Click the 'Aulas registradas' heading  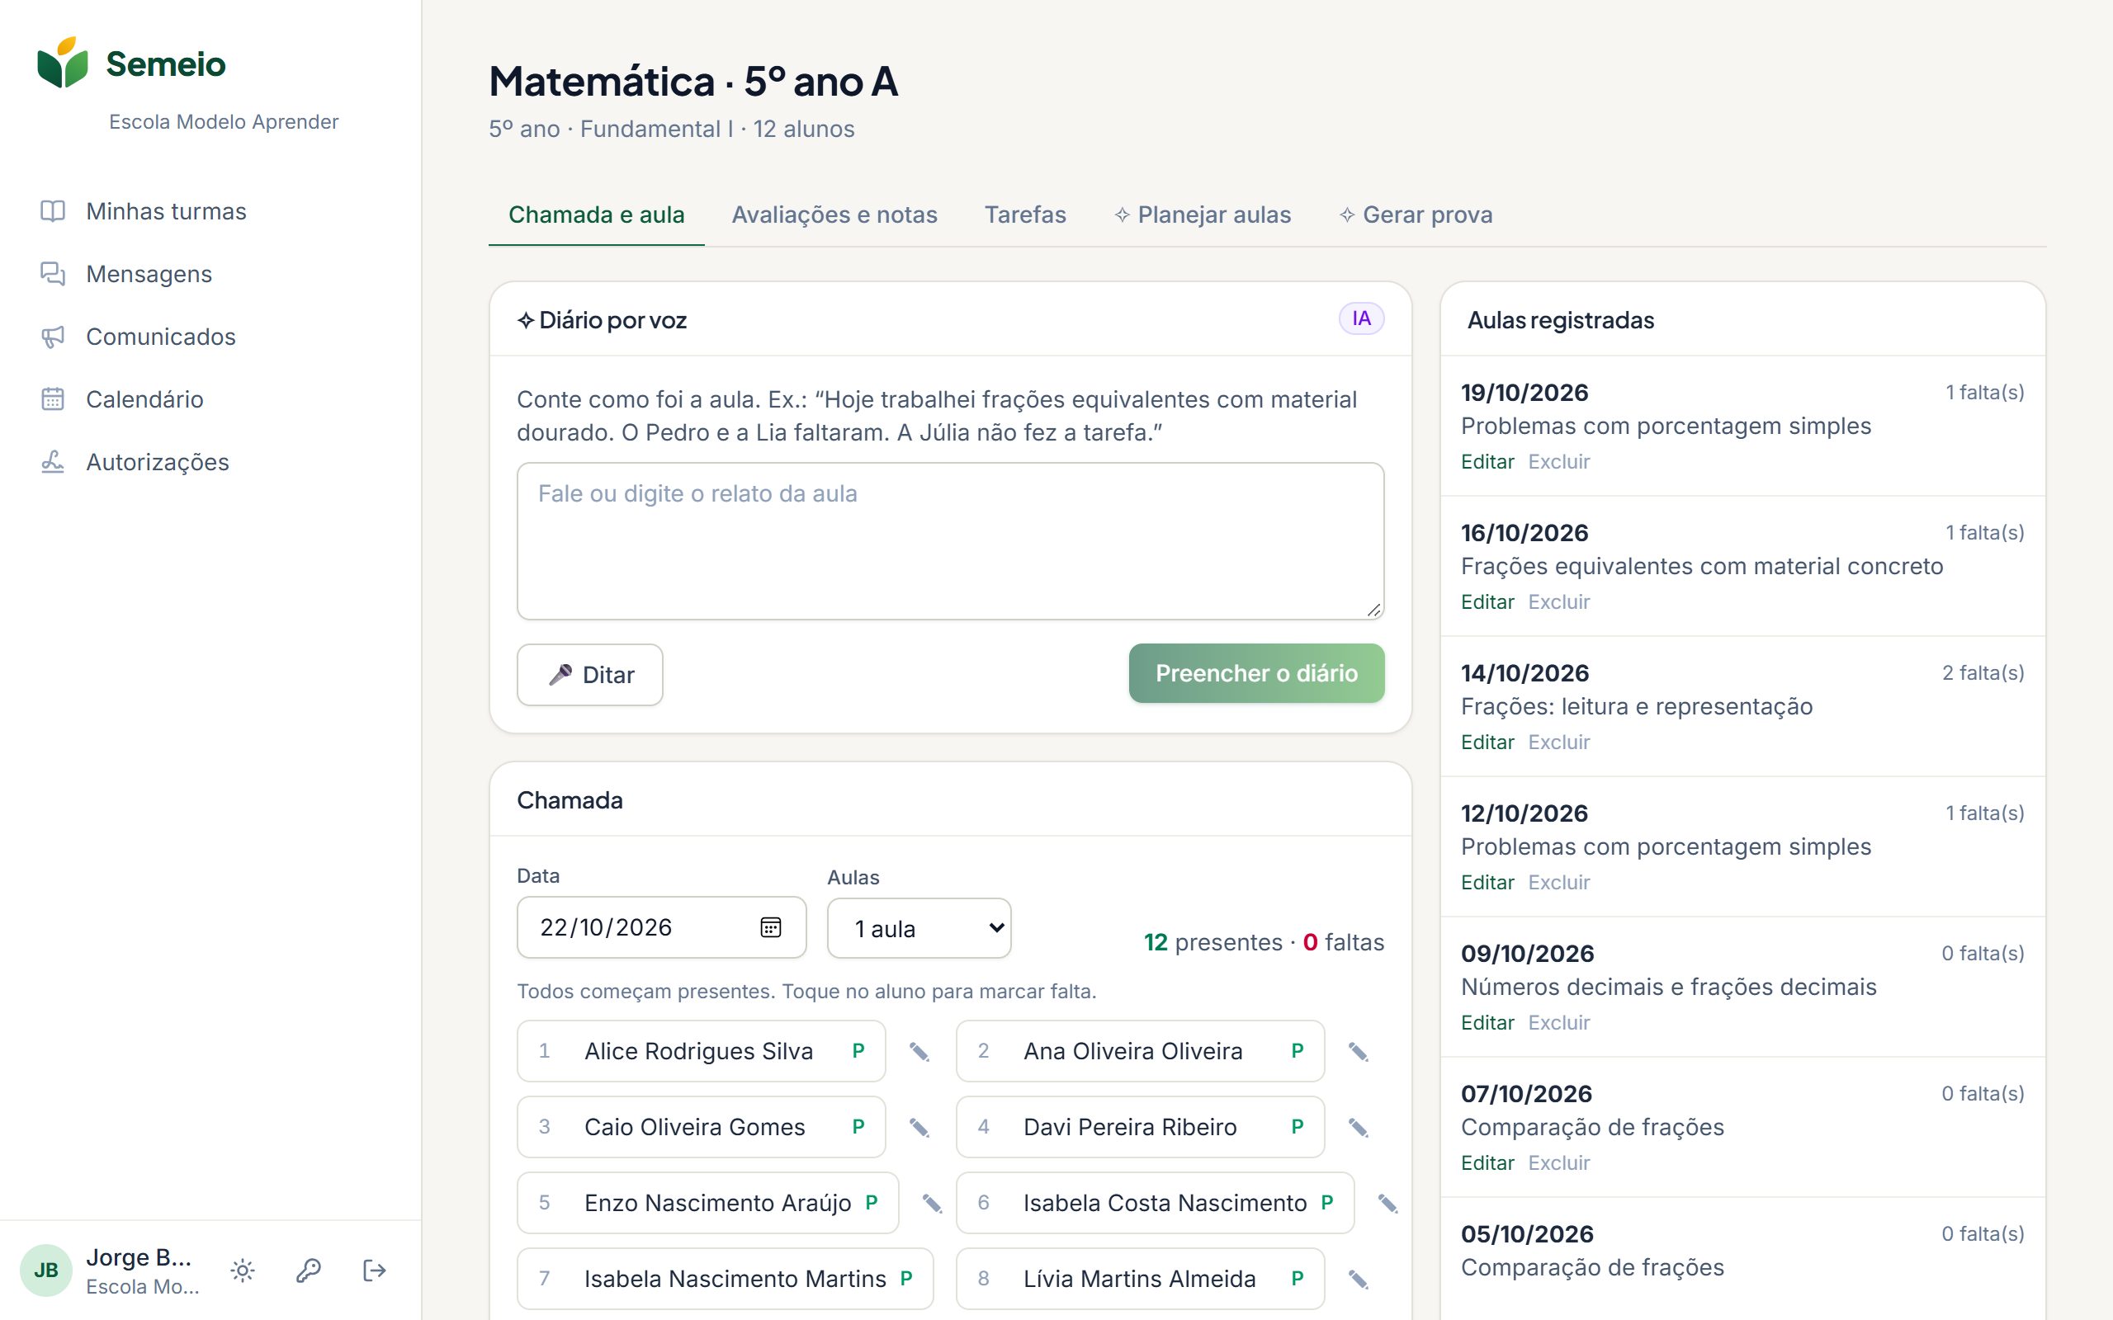click(1560, 320)
